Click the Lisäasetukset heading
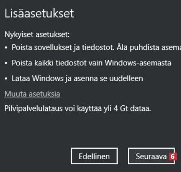181x172 pixels. click(x=39, y=13)
